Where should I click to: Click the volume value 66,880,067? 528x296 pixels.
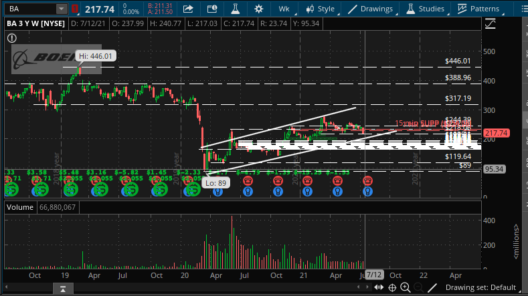(x=58, y=207)
